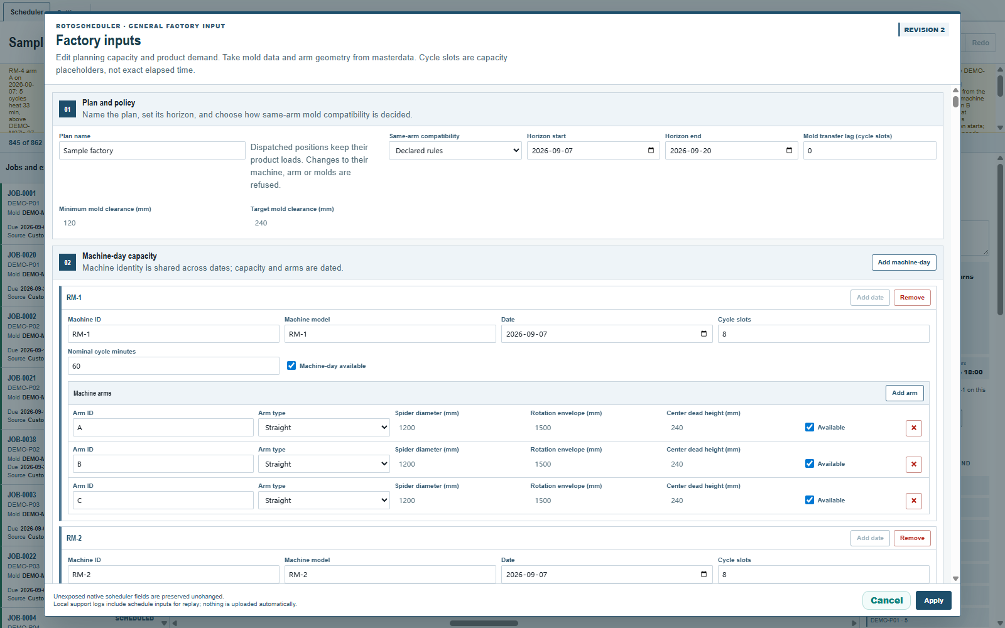Focus the Nominal cycle minutes field
1005x628 pixels.
coord(173,366)
